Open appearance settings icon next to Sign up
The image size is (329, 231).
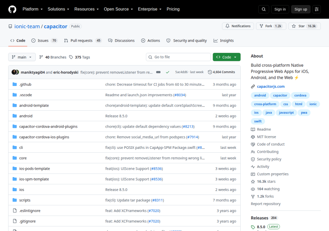coord(316,9)
